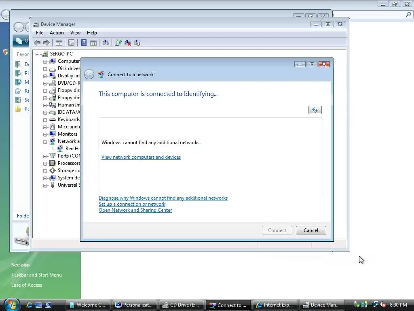Click Switch between windows Quick Launch icon

point(48,305)
